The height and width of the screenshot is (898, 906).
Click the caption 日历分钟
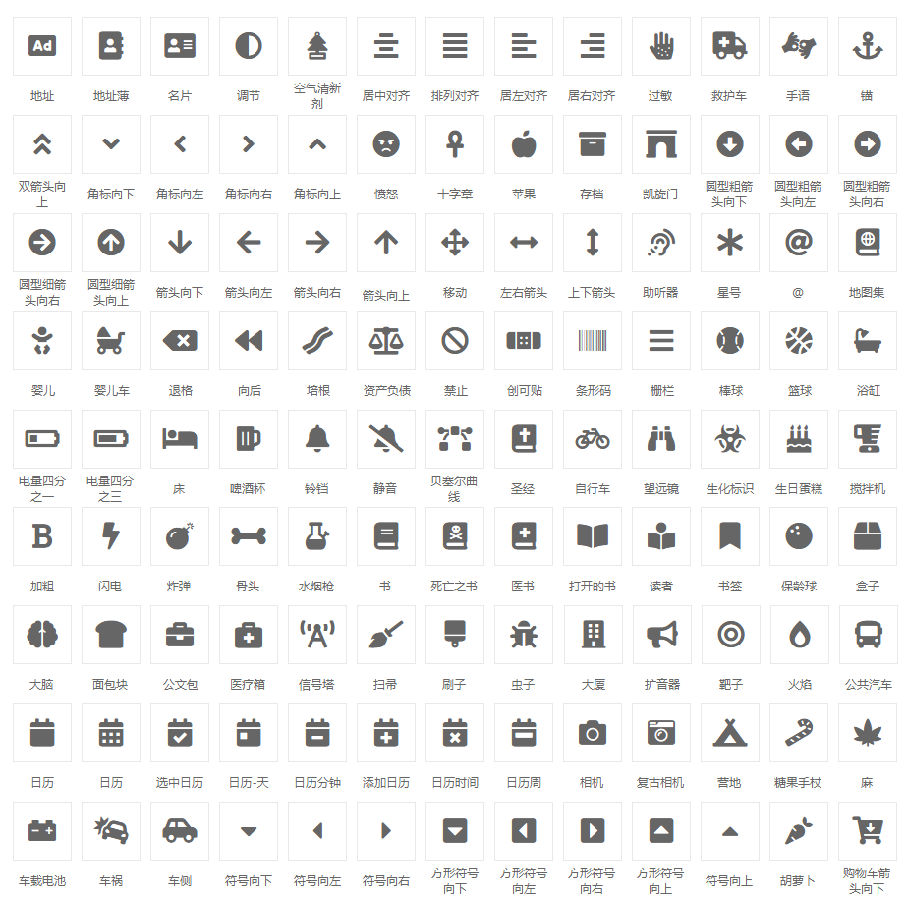coord(317,782)
